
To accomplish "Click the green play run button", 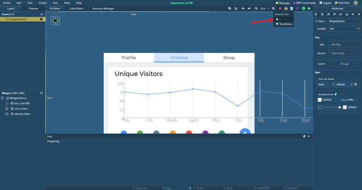I will (x=309, y=8).
